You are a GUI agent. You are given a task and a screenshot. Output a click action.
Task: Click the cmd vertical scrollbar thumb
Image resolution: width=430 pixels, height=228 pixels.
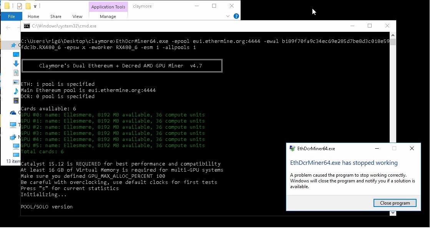[x=393, y=42]
